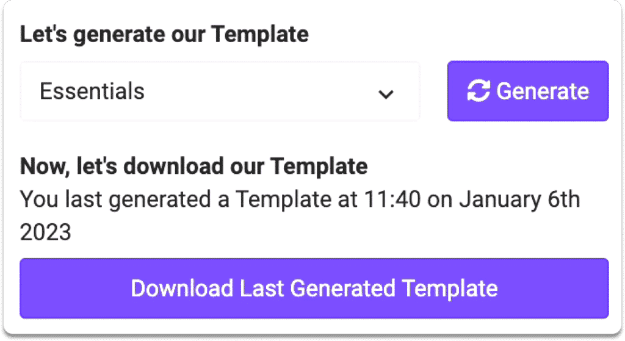Open the Essentials template dropdown
This screenshot has width=625, height=341.
pyautogui.click(x=220, y=92)
